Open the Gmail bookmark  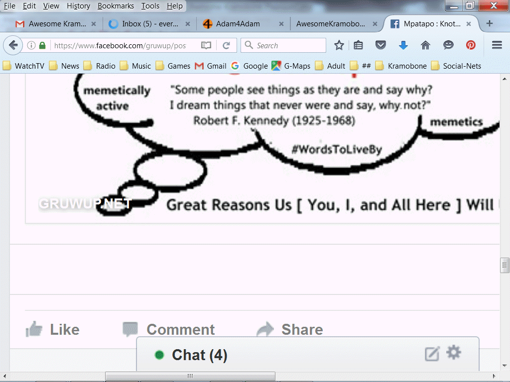coord(211,66)
